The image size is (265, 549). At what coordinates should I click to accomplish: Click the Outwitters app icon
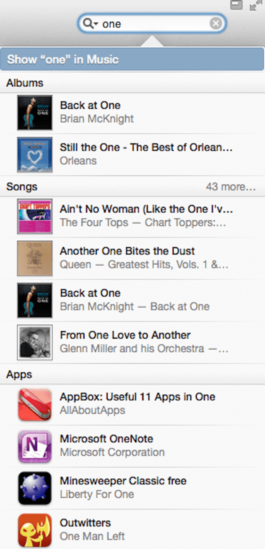pos(35,530)
